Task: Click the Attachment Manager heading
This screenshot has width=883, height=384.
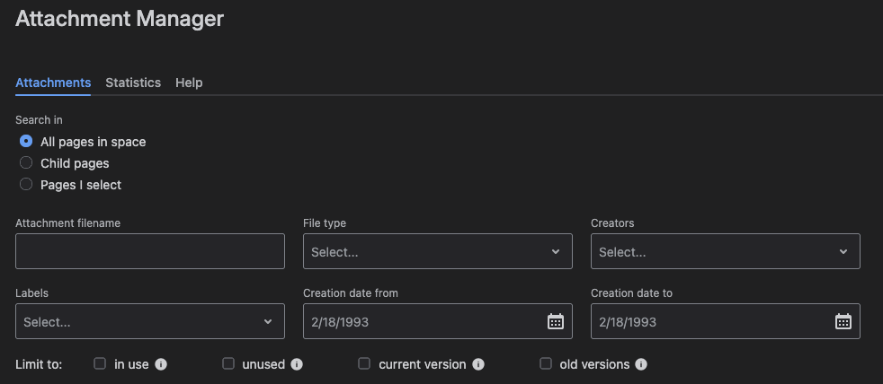Action: coord(120,19)
